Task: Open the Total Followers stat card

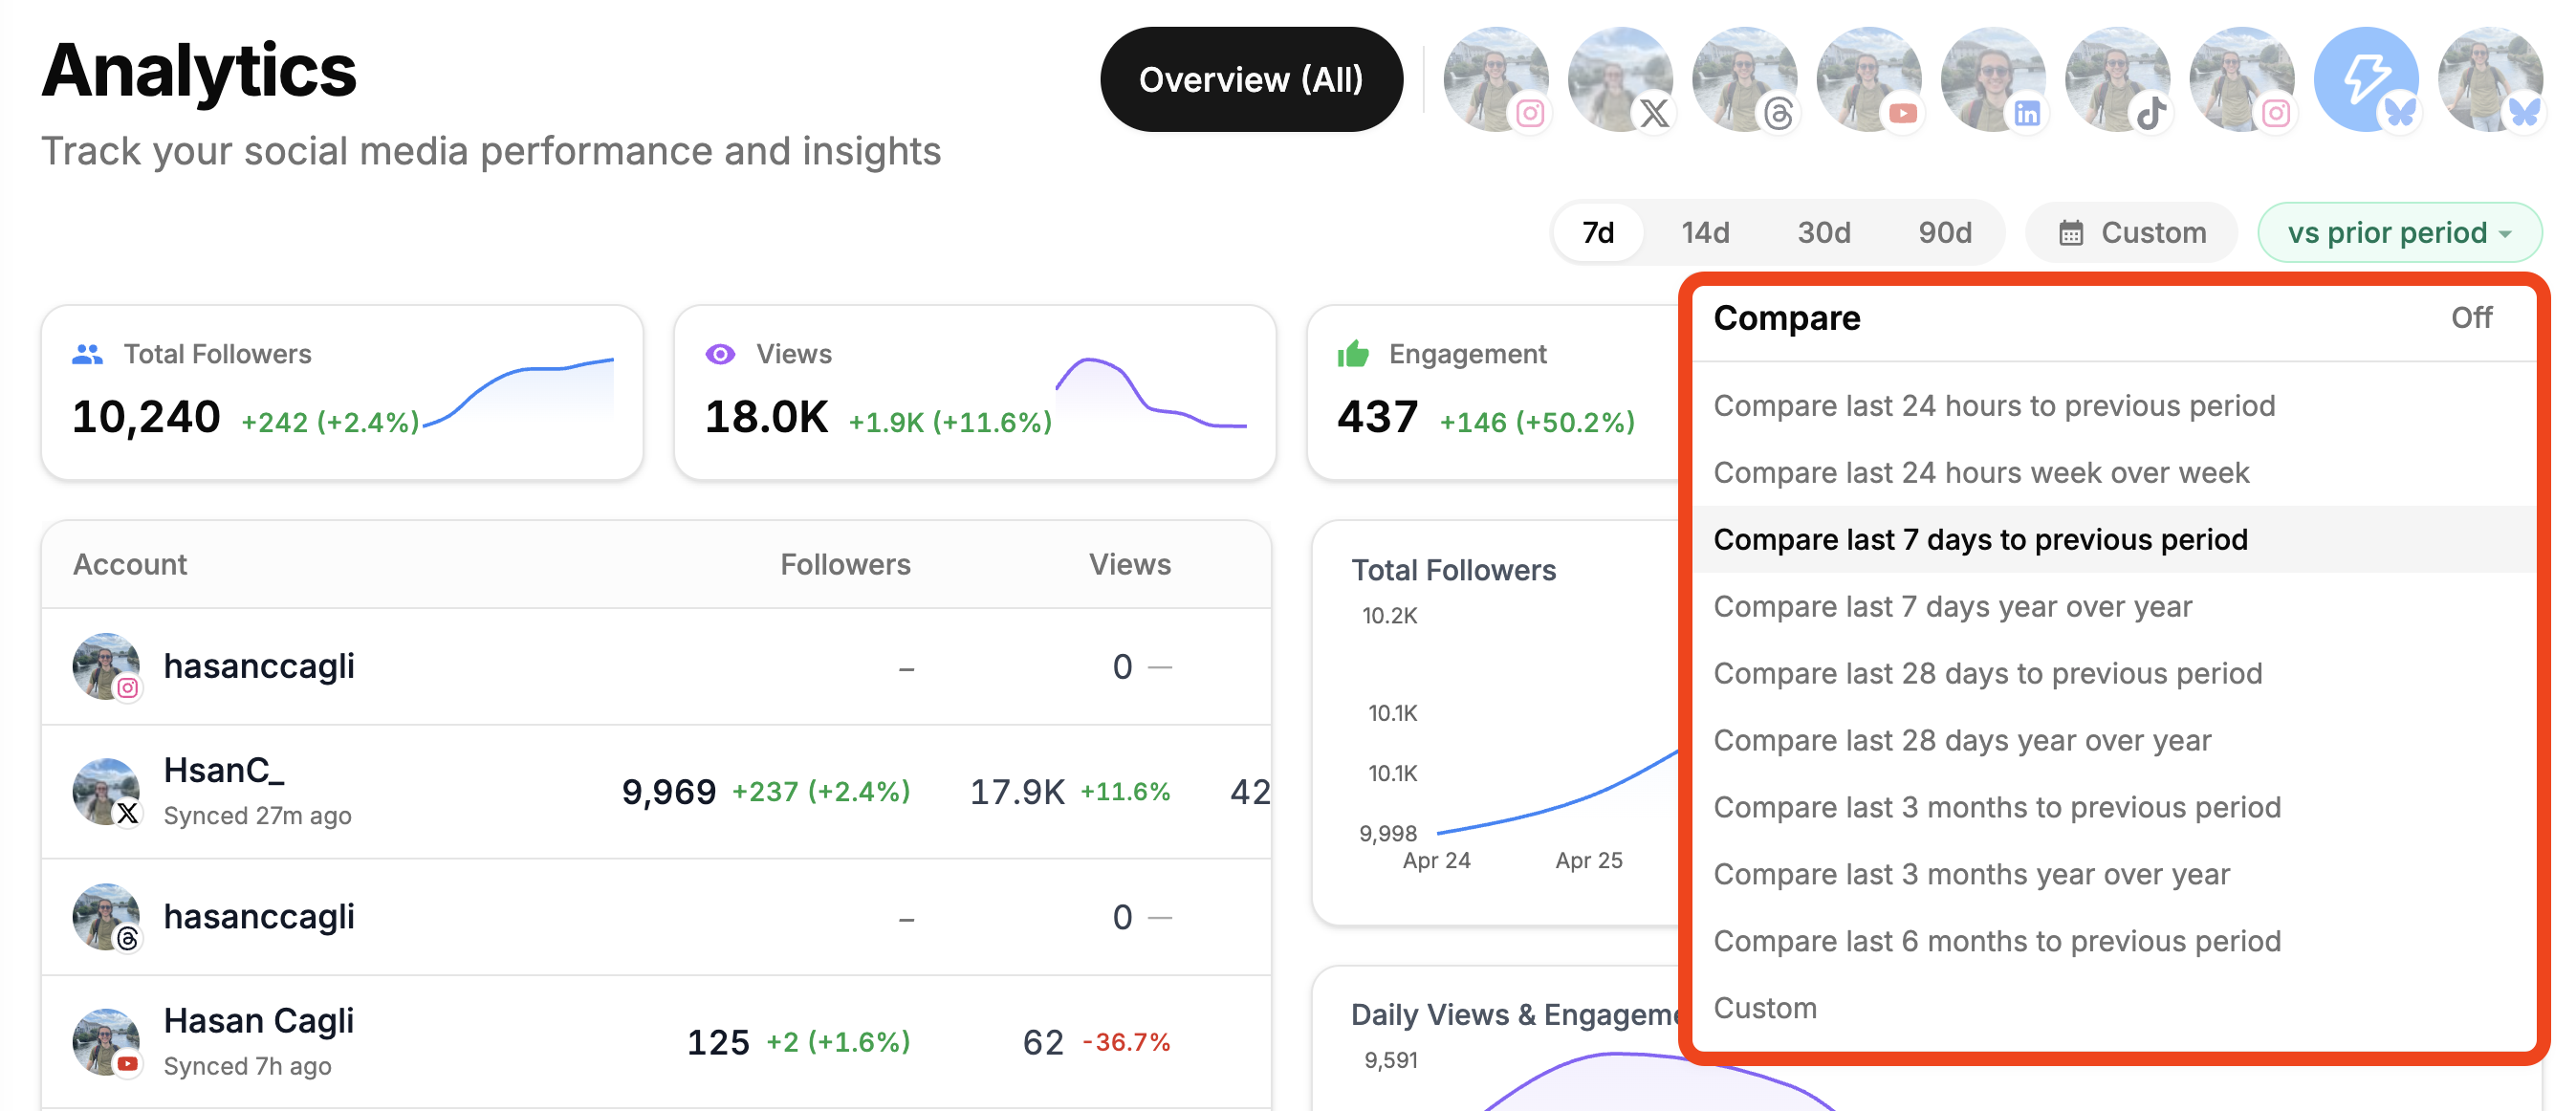Action: [342, 393]
